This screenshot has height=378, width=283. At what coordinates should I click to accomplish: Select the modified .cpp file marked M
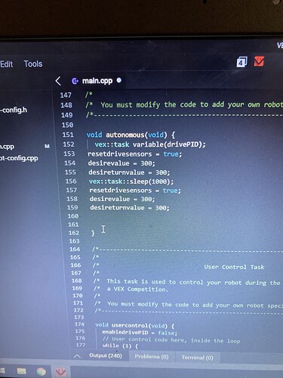(8, 147)
